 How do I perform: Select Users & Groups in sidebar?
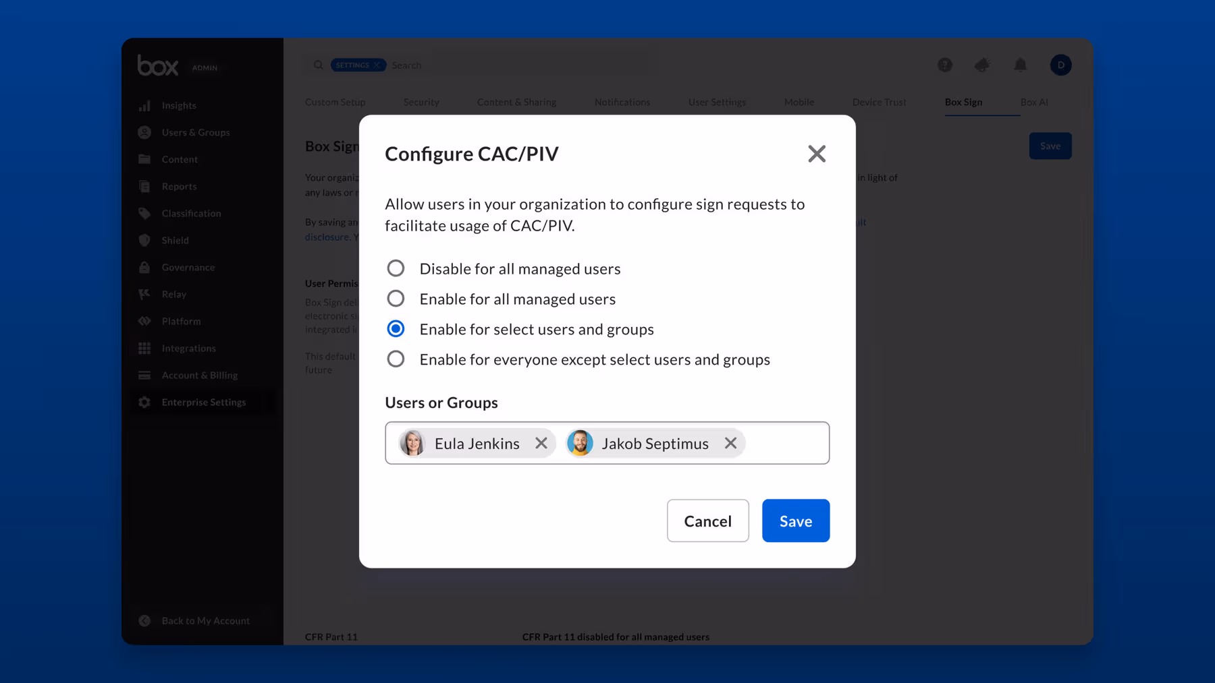click(x=195, y=132)
